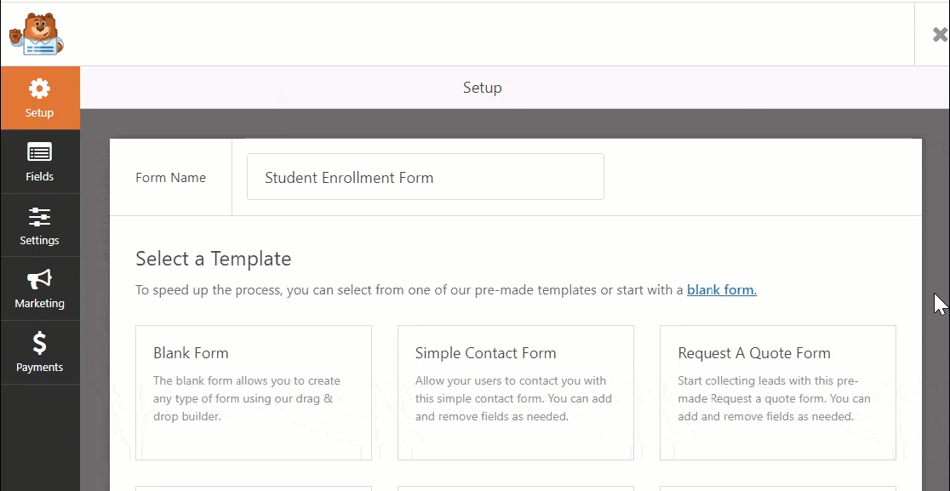Open the blank form link
The width and height of the screenshot is (950, 491).
(x=720, y=289)
